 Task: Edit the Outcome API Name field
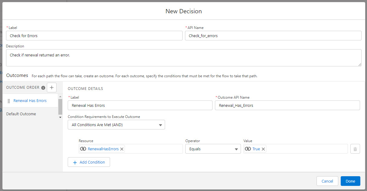(287, 105)
